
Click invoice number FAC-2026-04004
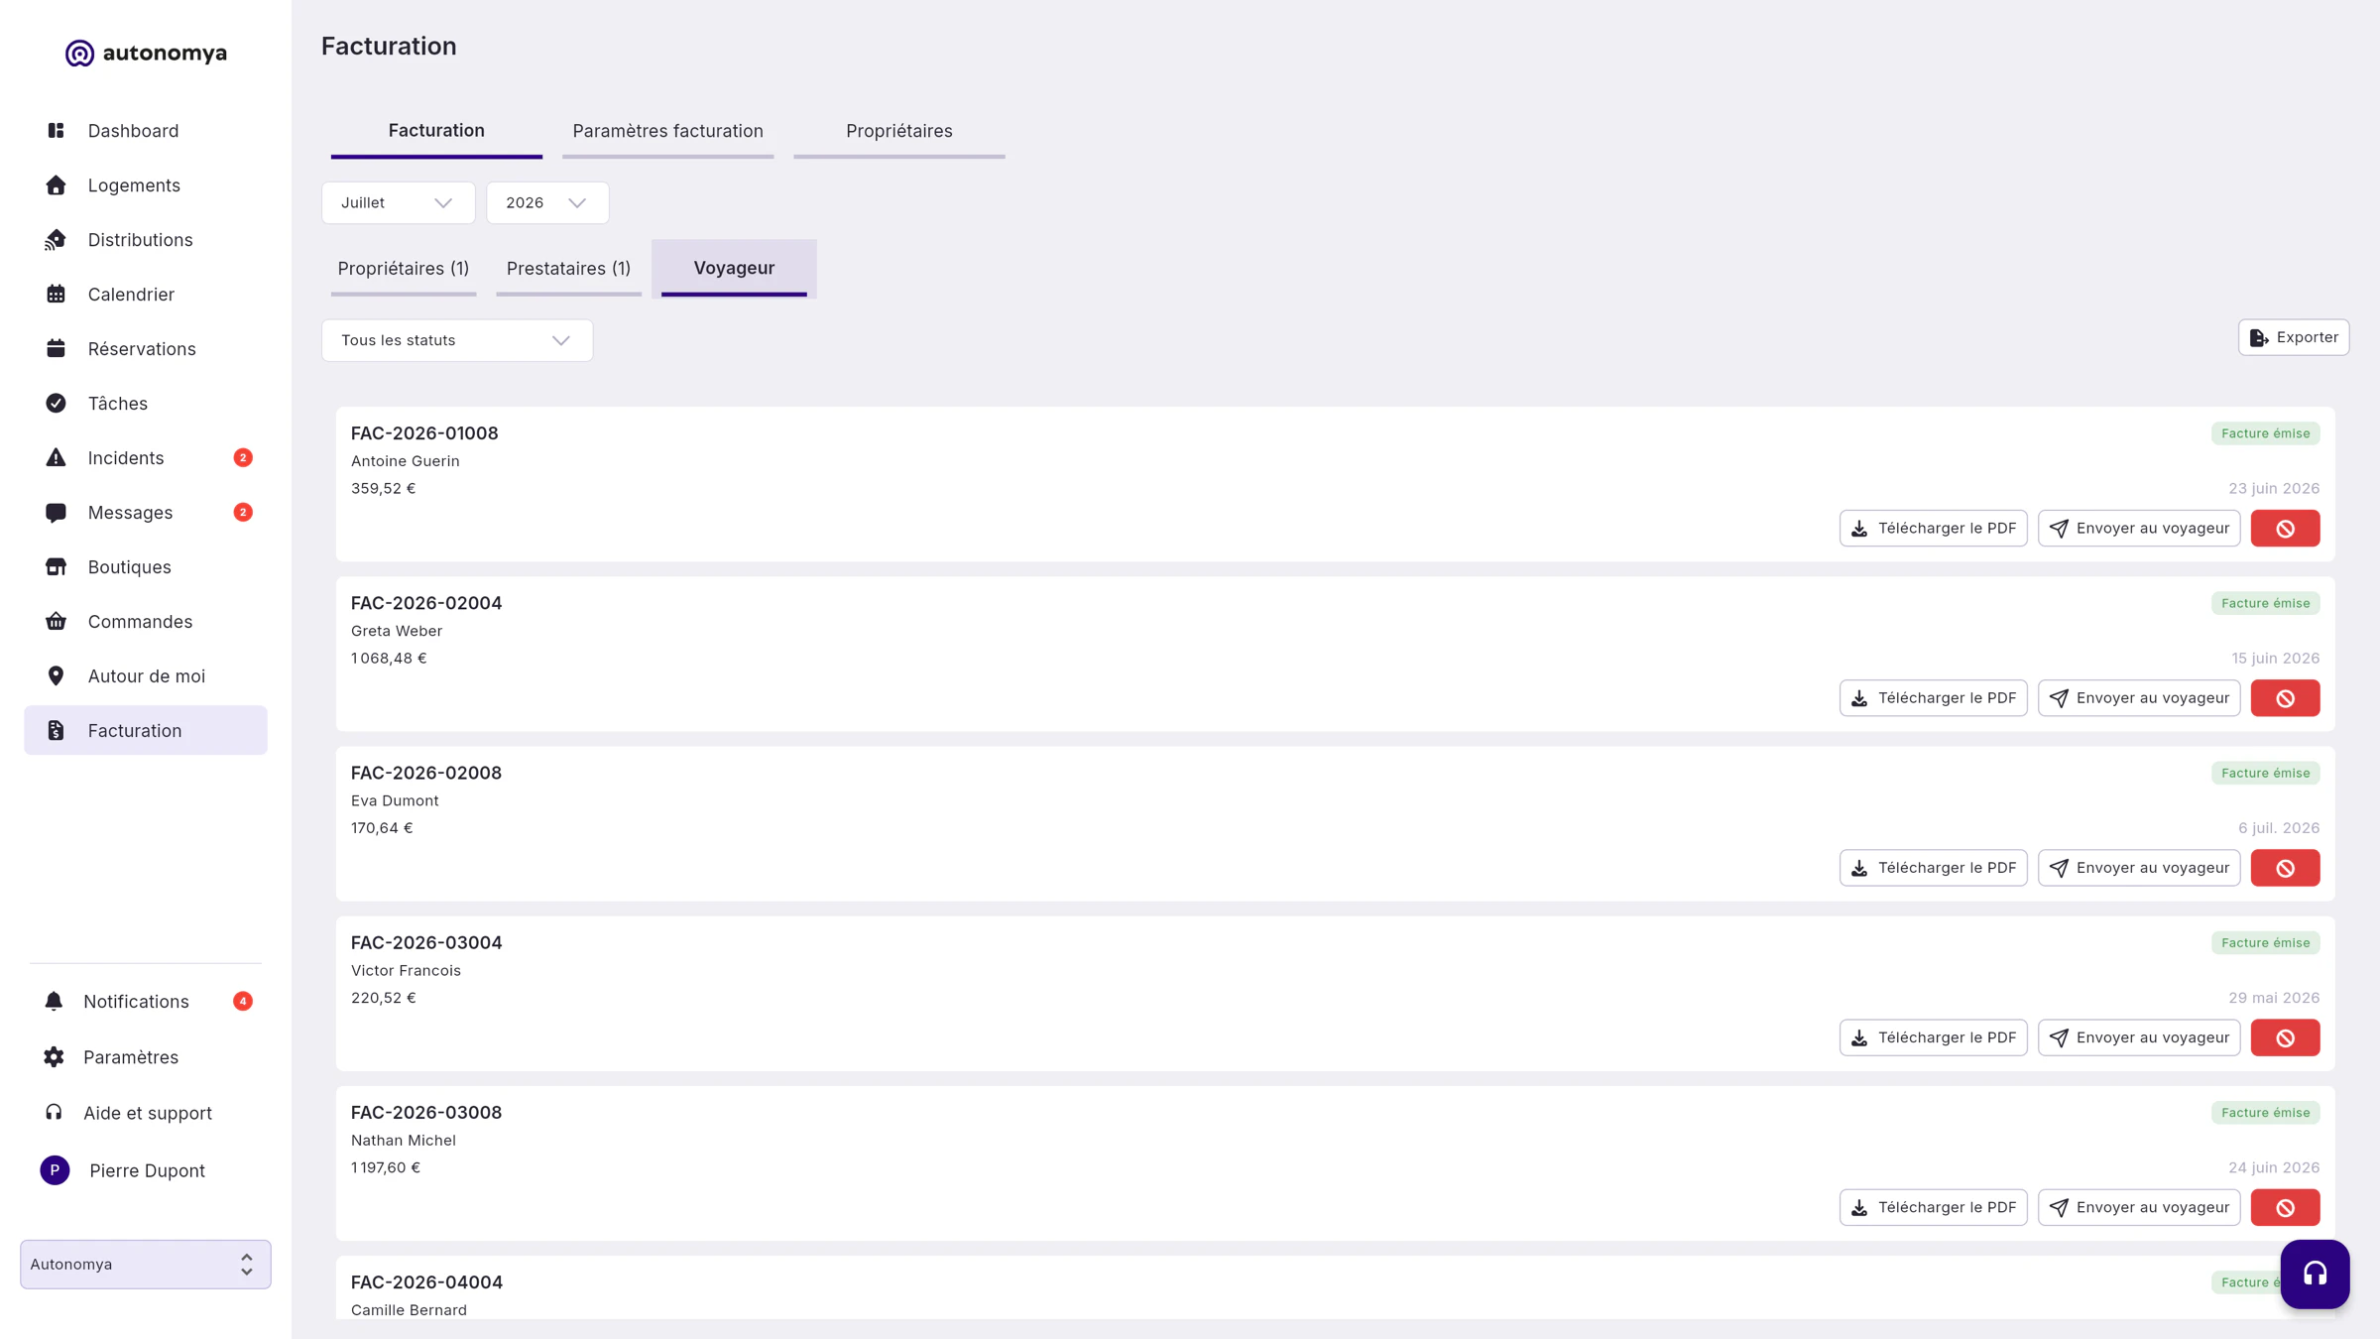[x=426, y=1282]
